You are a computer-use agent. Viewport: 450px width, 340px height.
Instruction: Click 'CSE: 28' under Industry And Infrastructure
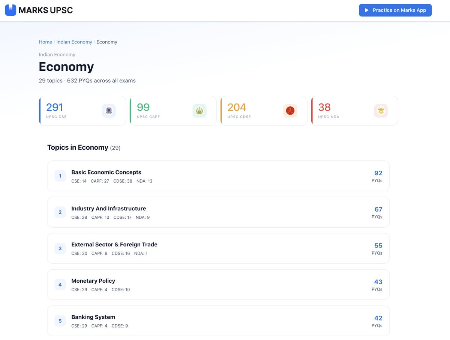click(x=79, y=217)
